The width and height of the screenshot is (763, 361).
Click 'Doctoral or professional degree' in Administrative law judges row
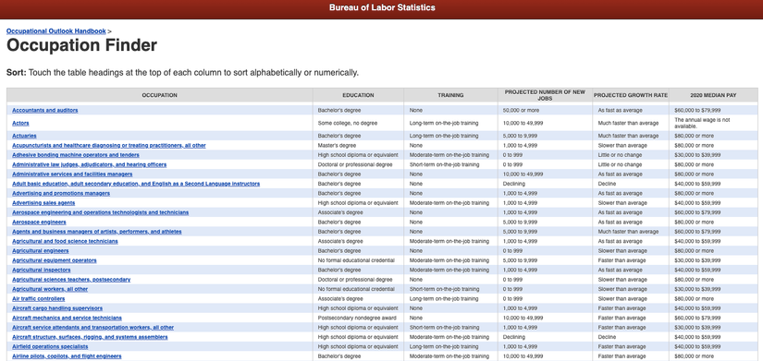355,164
